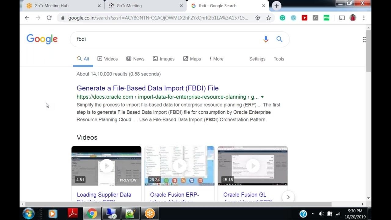Viewport: 391px width, 220px height.
Task: Open Windows Start button
Action: coord(28,214)
